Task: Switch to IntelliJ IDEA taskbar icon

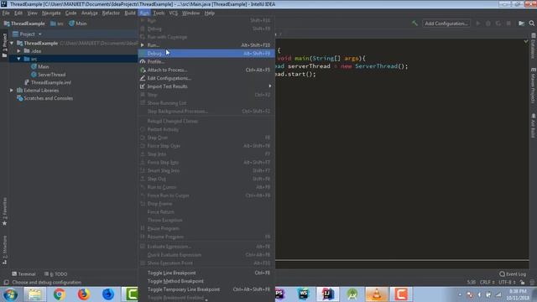Action: (x=327, y=294)
